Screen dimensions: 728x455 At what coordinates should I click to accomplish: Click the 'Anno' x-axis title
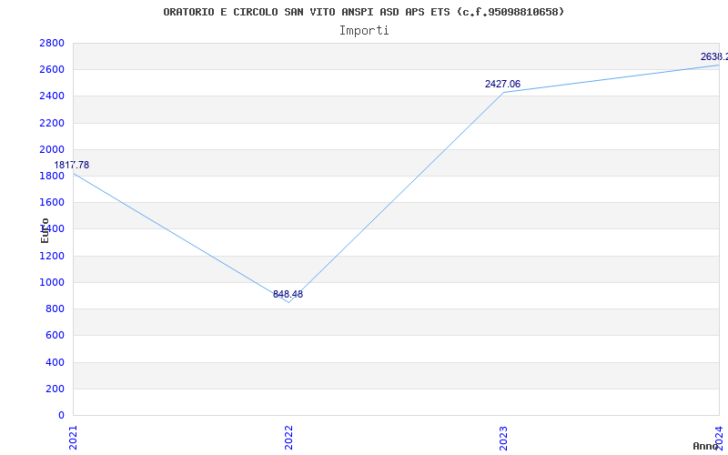[705, 446]
